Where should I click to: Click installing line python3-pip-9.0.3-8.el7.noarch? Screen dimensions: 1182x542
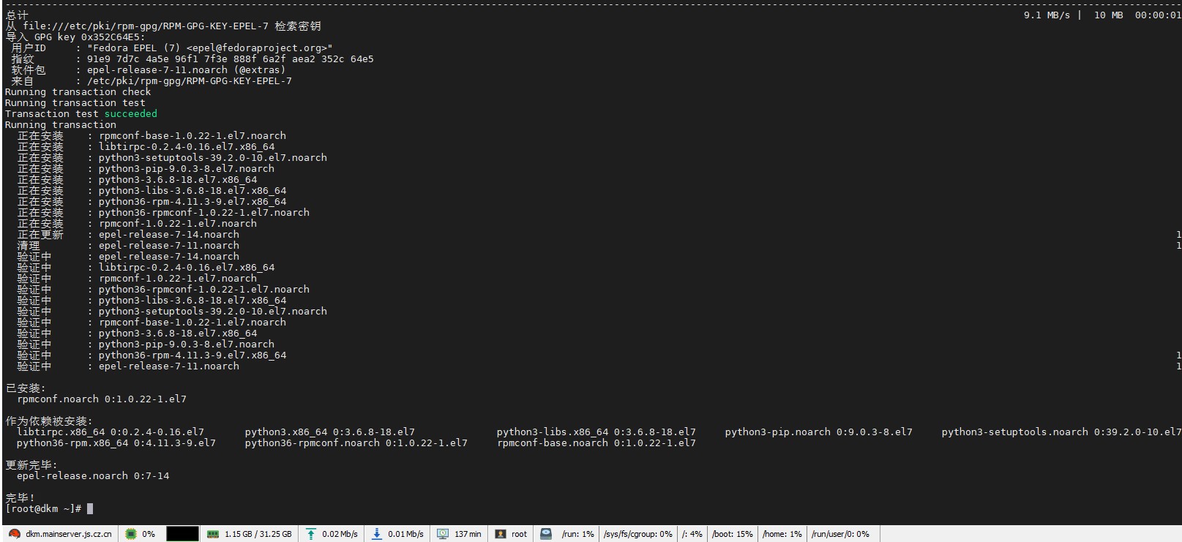[187, 168]
